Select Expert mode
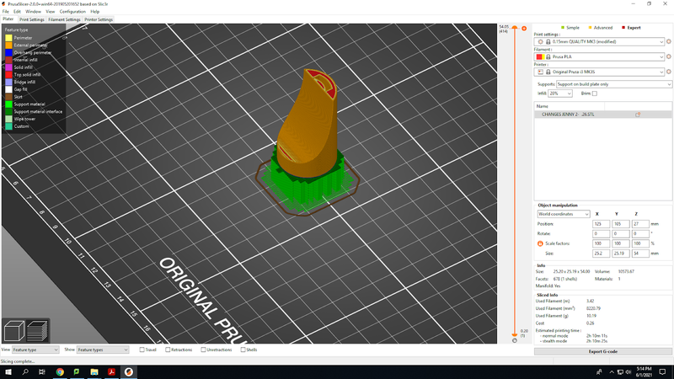The image size is (674, 379). click(631, 28)
